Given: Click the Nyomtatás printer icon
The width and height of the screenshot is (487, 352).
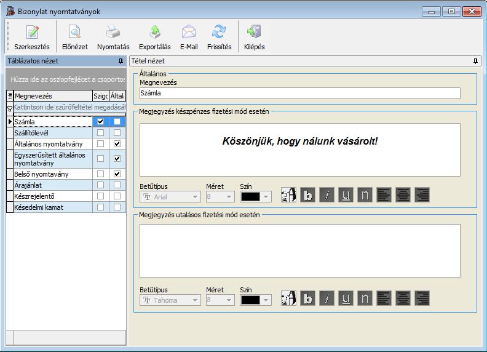Looking at the screenshot, I should point(113,38).
